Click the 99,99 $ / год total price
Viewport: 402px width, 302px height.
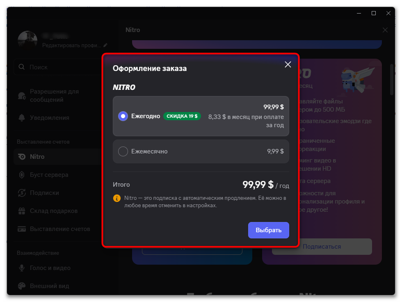[266, 185]
